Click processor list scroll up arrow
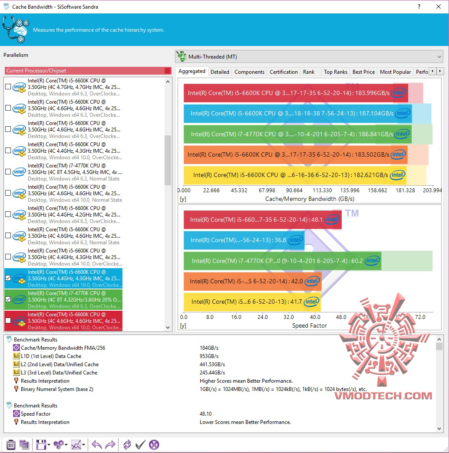The image size is (449, 453). [168, 82]
